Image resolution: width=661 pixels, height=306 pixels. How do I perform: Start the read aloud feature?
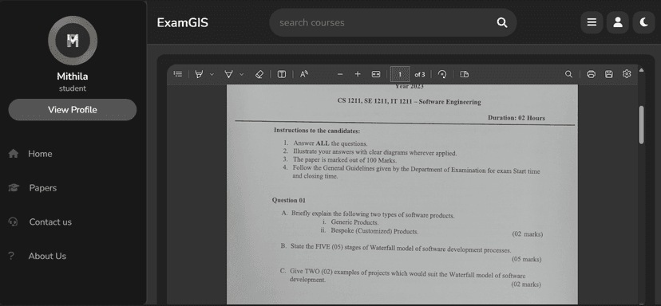coord(304,74)
